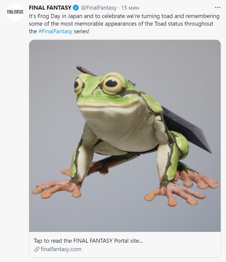Open the frog image preview
226x262 pixels.
click(125, 136)
